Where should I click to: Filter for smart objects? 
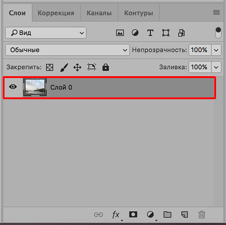(181, 33)
